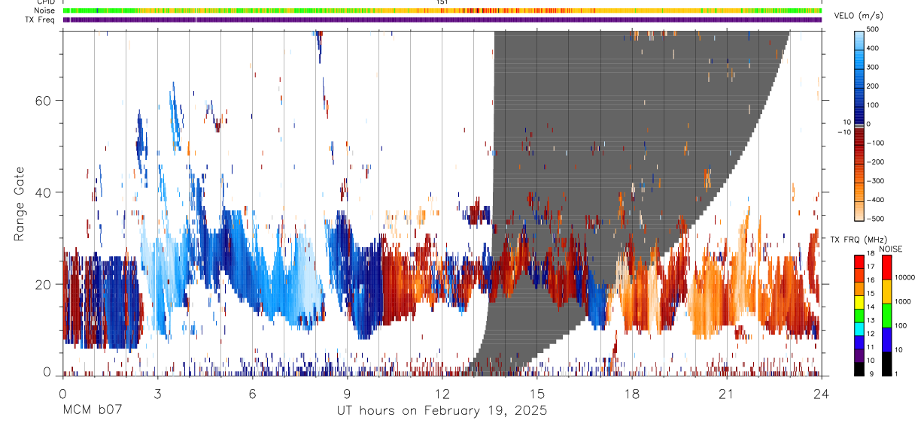Click the '21' tick on the UT hours axis
Screen dimensions: 924x426
point(726,393)
